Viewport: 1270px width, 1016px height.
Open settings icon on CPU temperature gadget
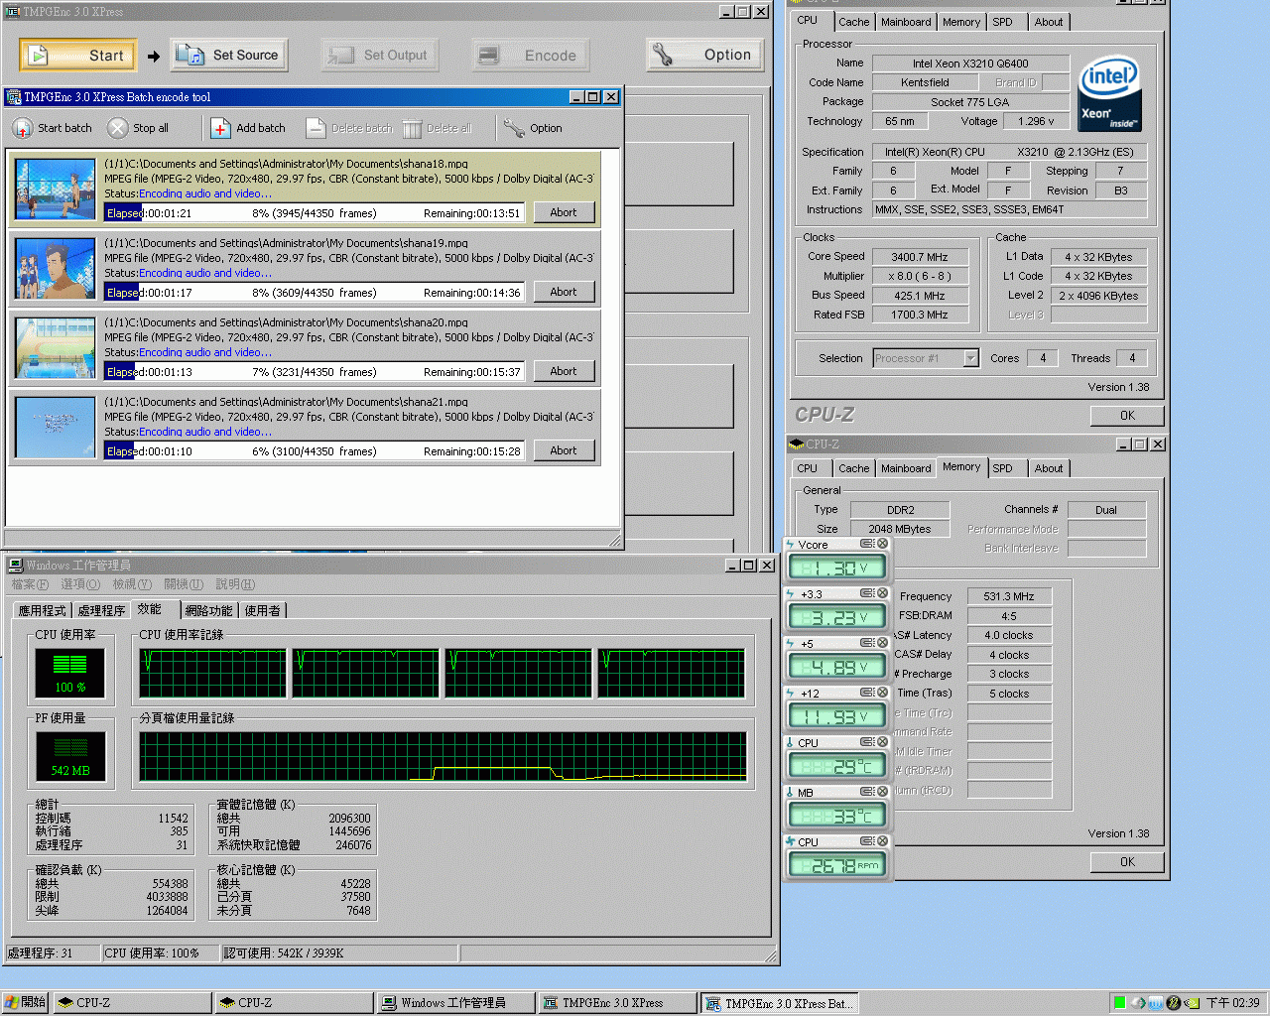click(867, 742)
